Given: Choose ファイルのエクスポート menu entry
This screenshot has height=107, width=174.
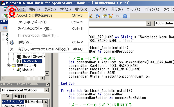Looking at the screenshot, I should click(x=48, y=29).
